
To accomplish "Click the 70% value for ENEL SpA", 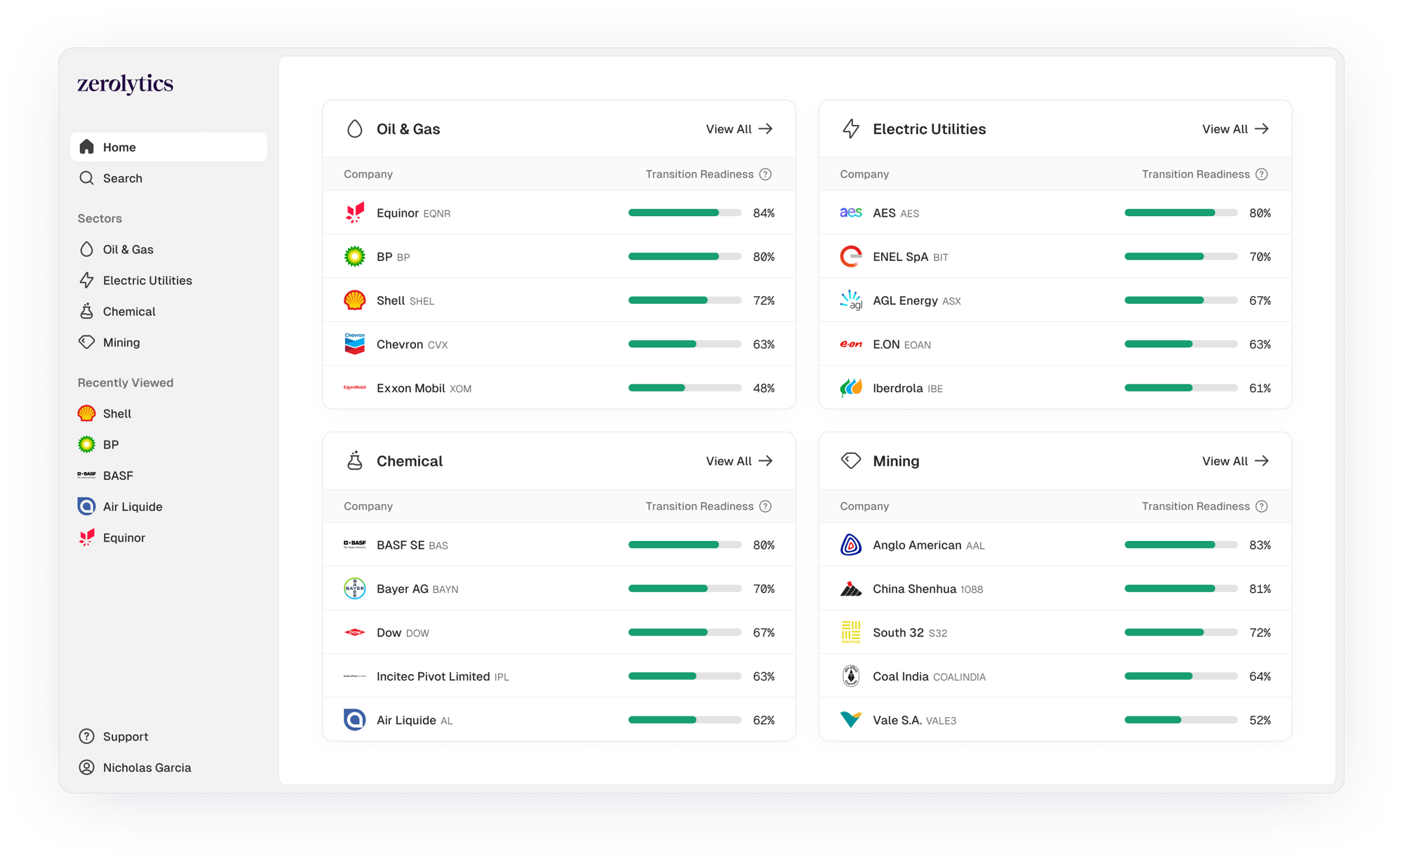I will click(x=1260, y=257).
